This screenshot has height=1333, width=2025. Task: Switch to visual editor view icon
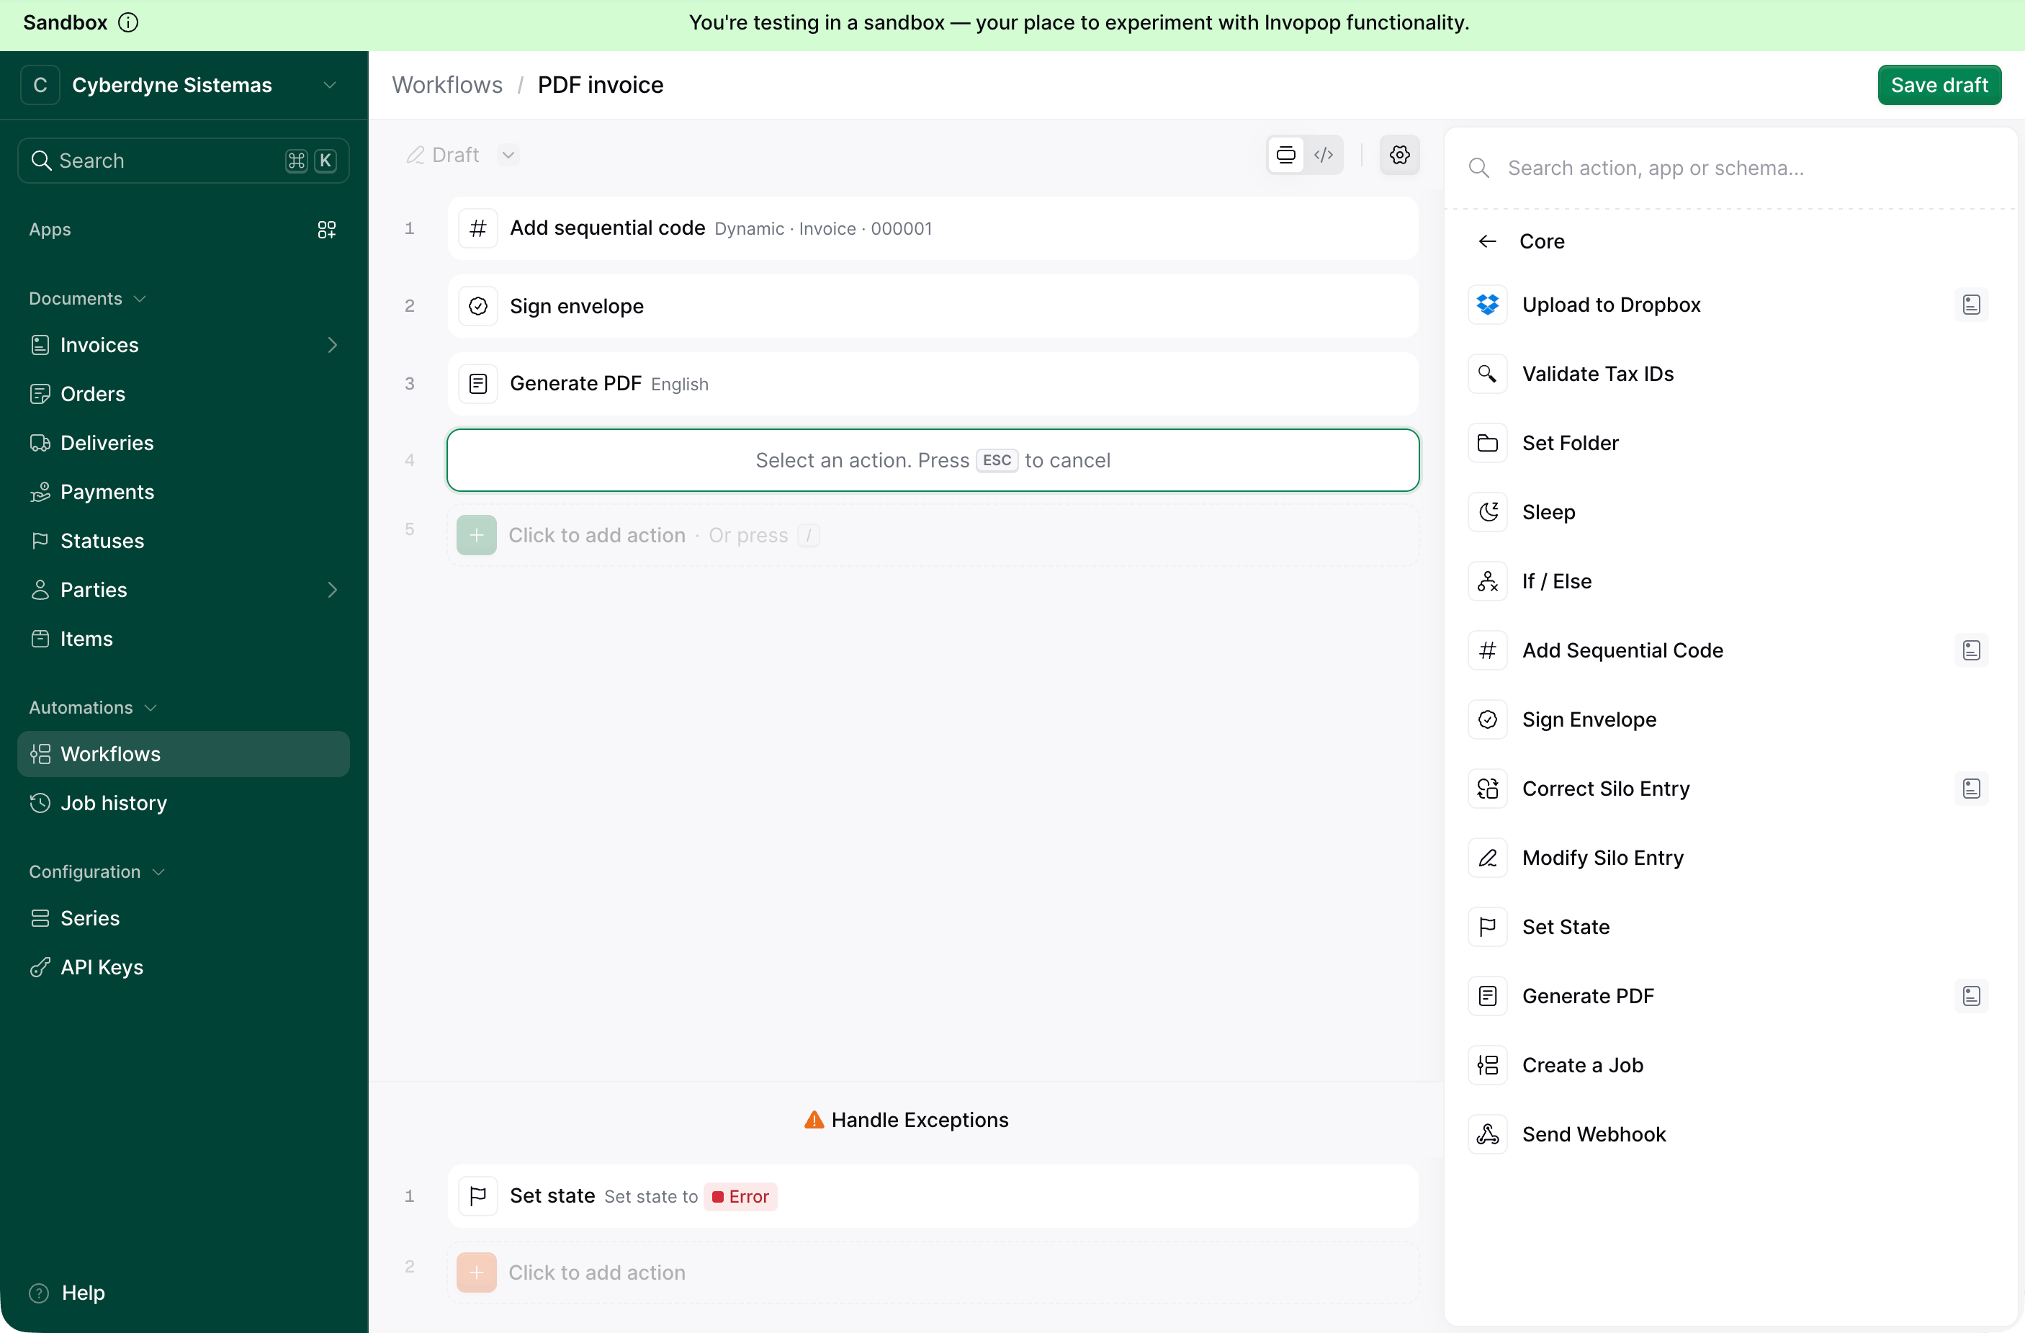[1285, 155]
